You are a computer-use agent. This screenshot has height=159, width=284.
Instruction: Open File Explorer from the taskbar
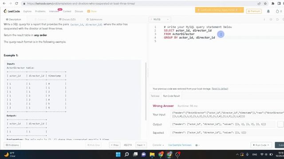(x=152, y=155)
